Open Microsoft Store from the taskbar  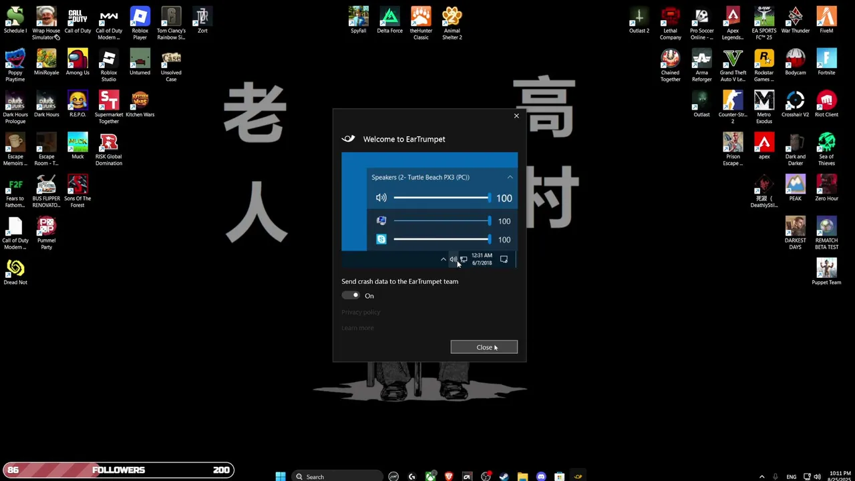(x=560, y=476)
